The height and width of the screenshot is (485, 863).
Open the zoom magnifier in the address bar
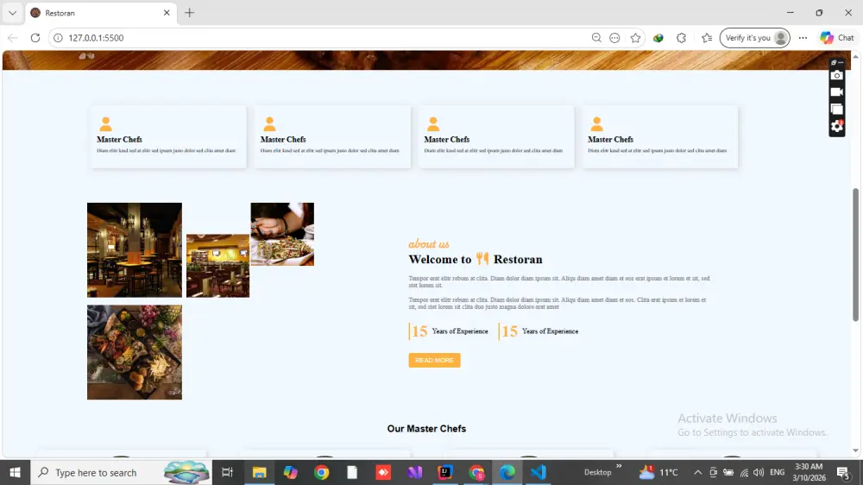click(596, 38)
